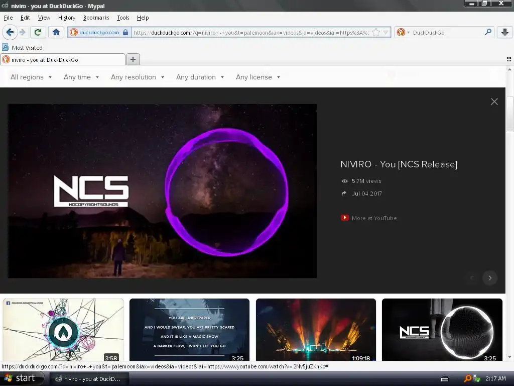Open the Edit menu
Image resolution: width=514 pixels, height=386 pixels.
click(25, 18)
